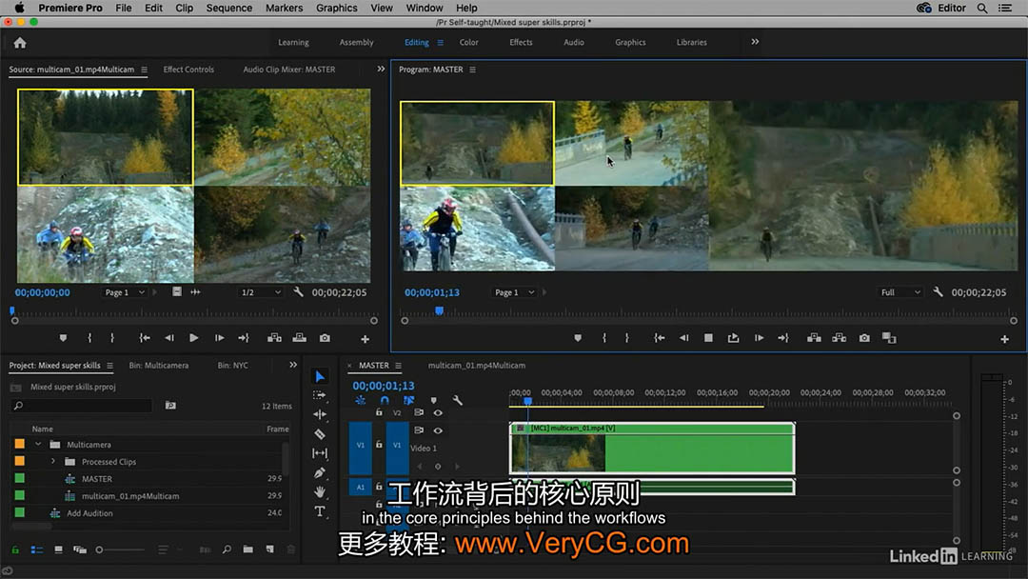The image size is (1028, 579).
Task: Switch to Assembly workspace
Action: [357, 42]
